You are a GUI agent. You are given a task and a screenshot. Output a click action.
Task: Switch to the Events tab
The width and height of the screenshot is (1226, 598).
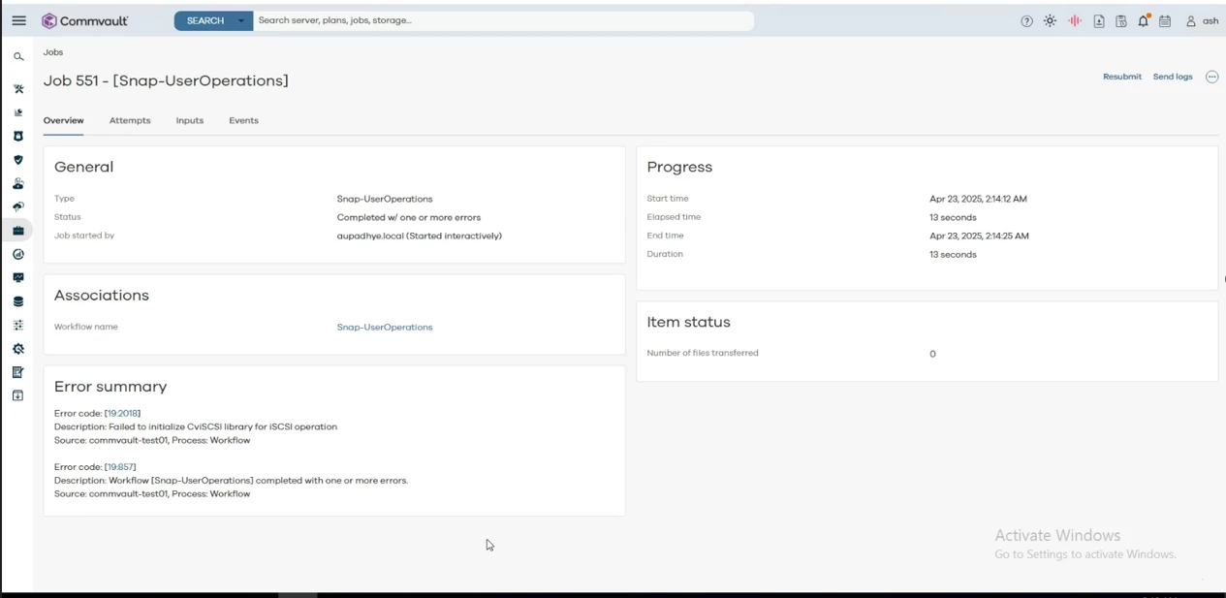tap(243, 121)
